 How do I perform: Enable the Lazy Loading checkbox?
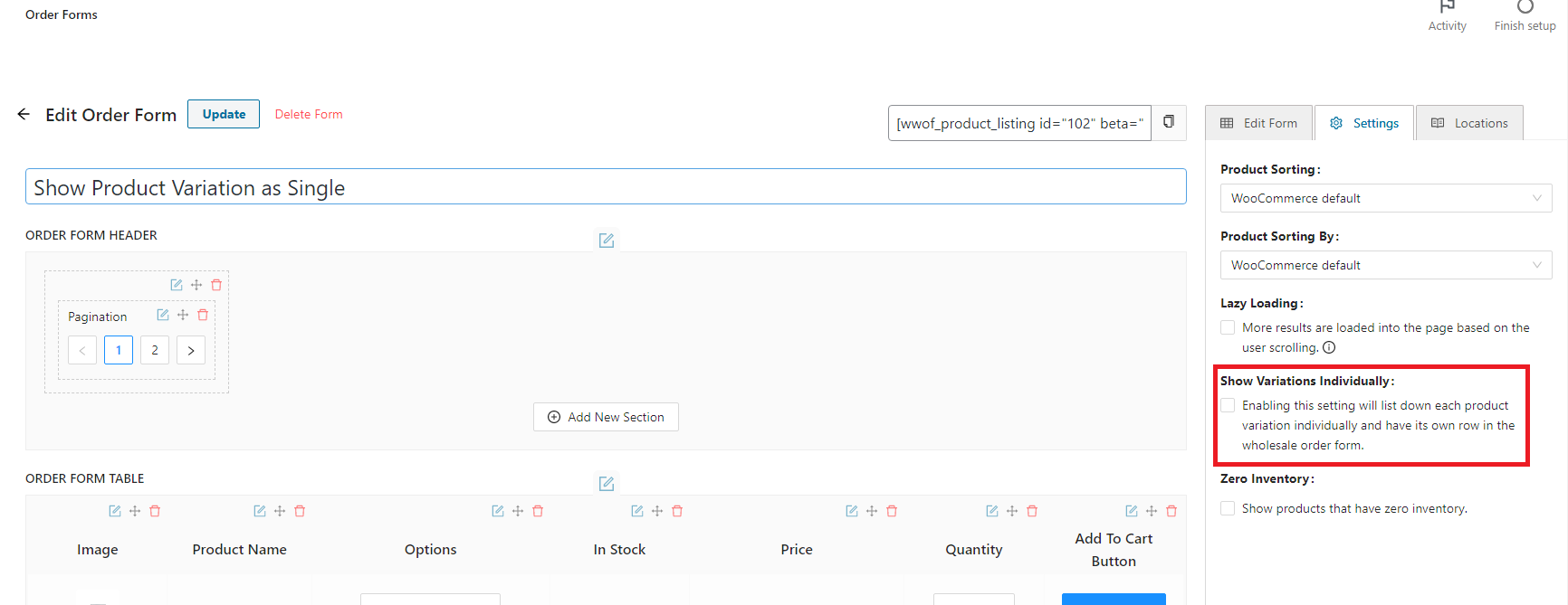(1228, 327)
